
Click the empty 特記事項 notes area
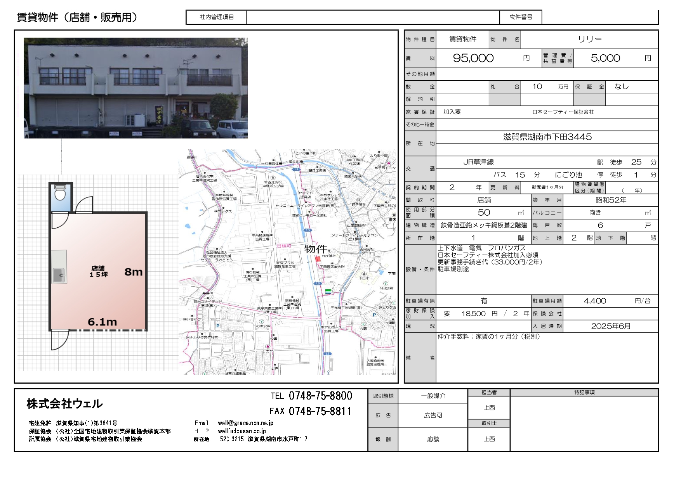(584, 423)
